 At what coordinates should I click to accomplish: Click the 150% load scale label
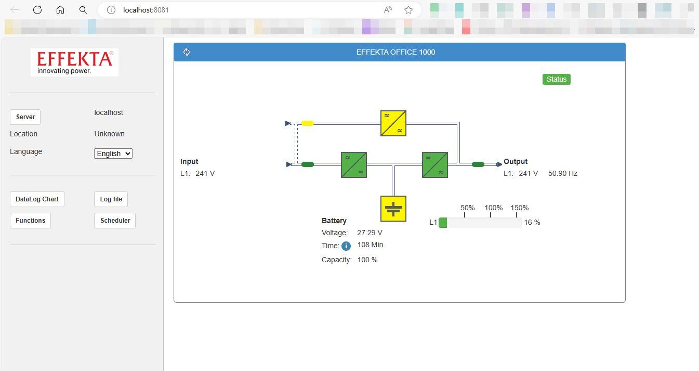point(519,208)
